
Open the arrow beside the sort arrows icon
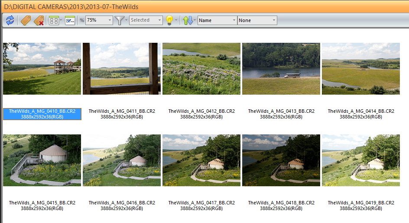(x=195, y=20)
